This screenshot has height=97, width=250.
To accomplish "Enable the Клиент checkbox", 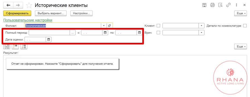I will [158, 26].
